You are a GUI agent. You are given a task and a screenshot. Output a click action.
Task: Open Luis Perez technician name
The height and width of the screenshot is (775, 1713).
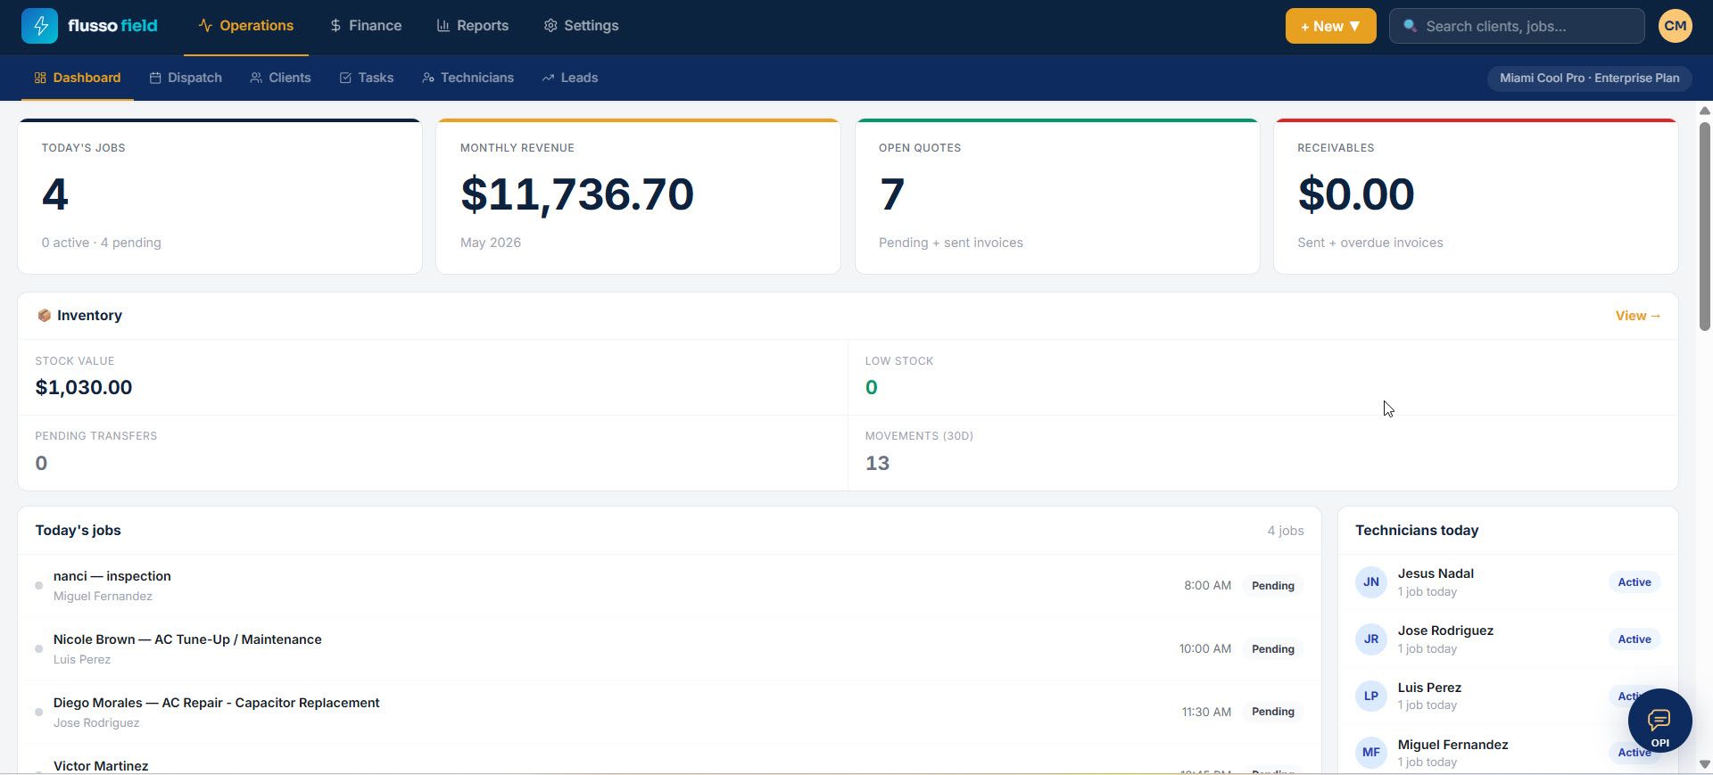pos(1429,688)
